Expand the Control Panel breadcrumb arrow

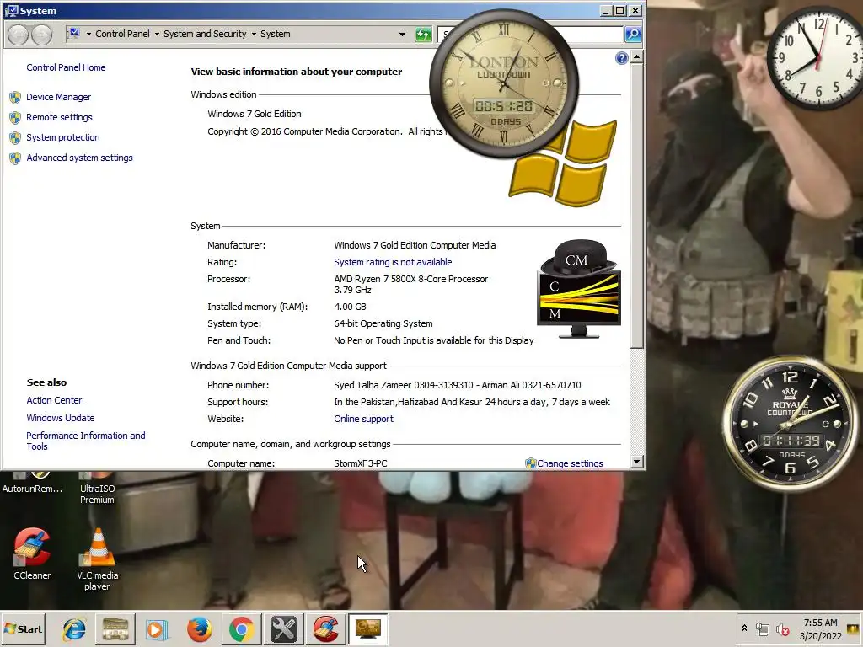point(157,34)
